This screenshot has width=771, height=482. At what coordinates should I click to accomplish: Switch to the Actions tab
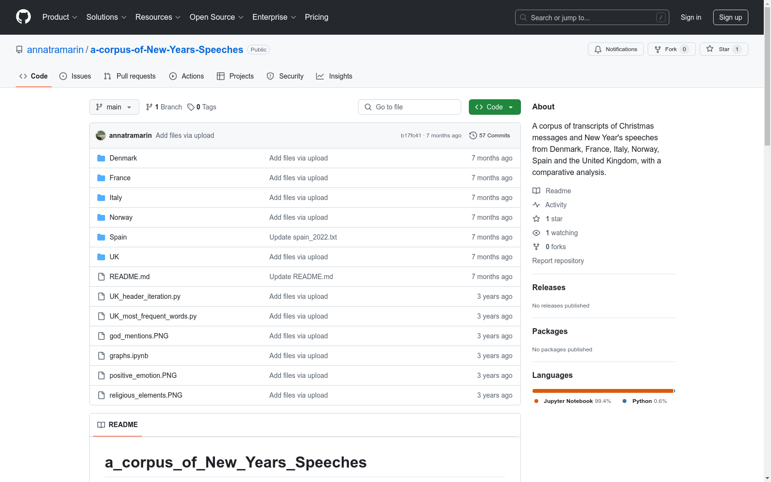[186, 76]
